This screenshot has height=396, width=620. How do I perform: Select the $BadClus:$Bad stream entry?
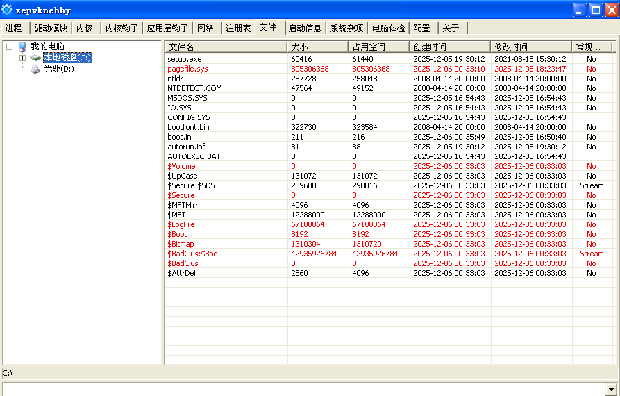[x=192, y=254]
